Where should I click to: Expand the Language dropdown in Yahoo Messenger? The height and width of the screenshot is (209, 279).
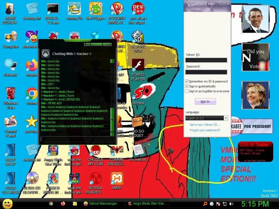click(x=226, y=118)
